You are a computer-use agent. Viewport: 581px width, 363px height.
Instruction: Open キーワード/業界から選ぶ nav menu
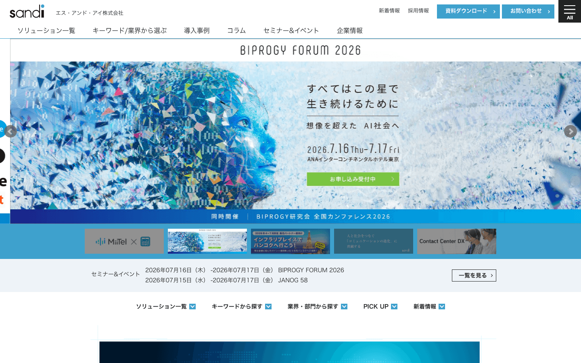click(x=130, y=31)
